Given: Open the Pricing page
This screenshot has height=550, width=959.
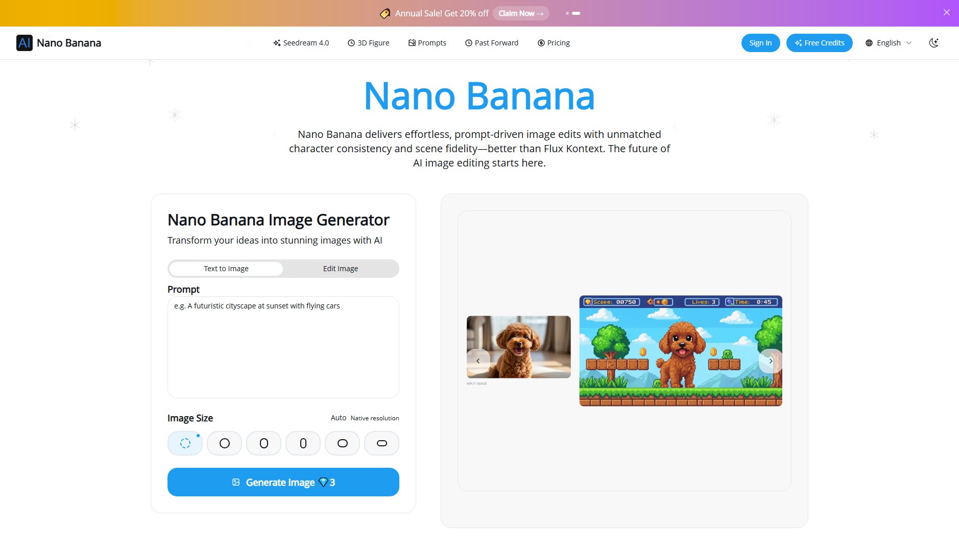Looking at the screenshot, I should (x=554, y=43).
